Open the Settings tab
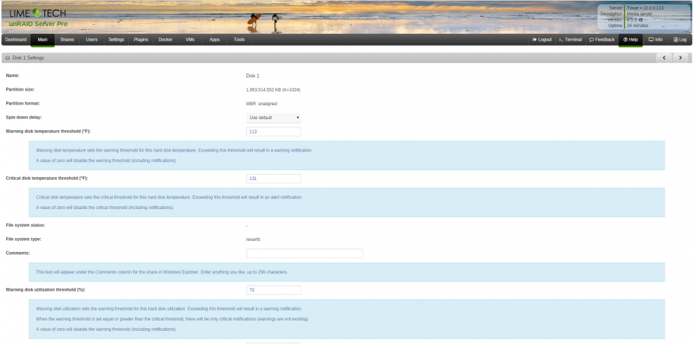Viewport: 693px width, 344px height. (x=116, y=39)
